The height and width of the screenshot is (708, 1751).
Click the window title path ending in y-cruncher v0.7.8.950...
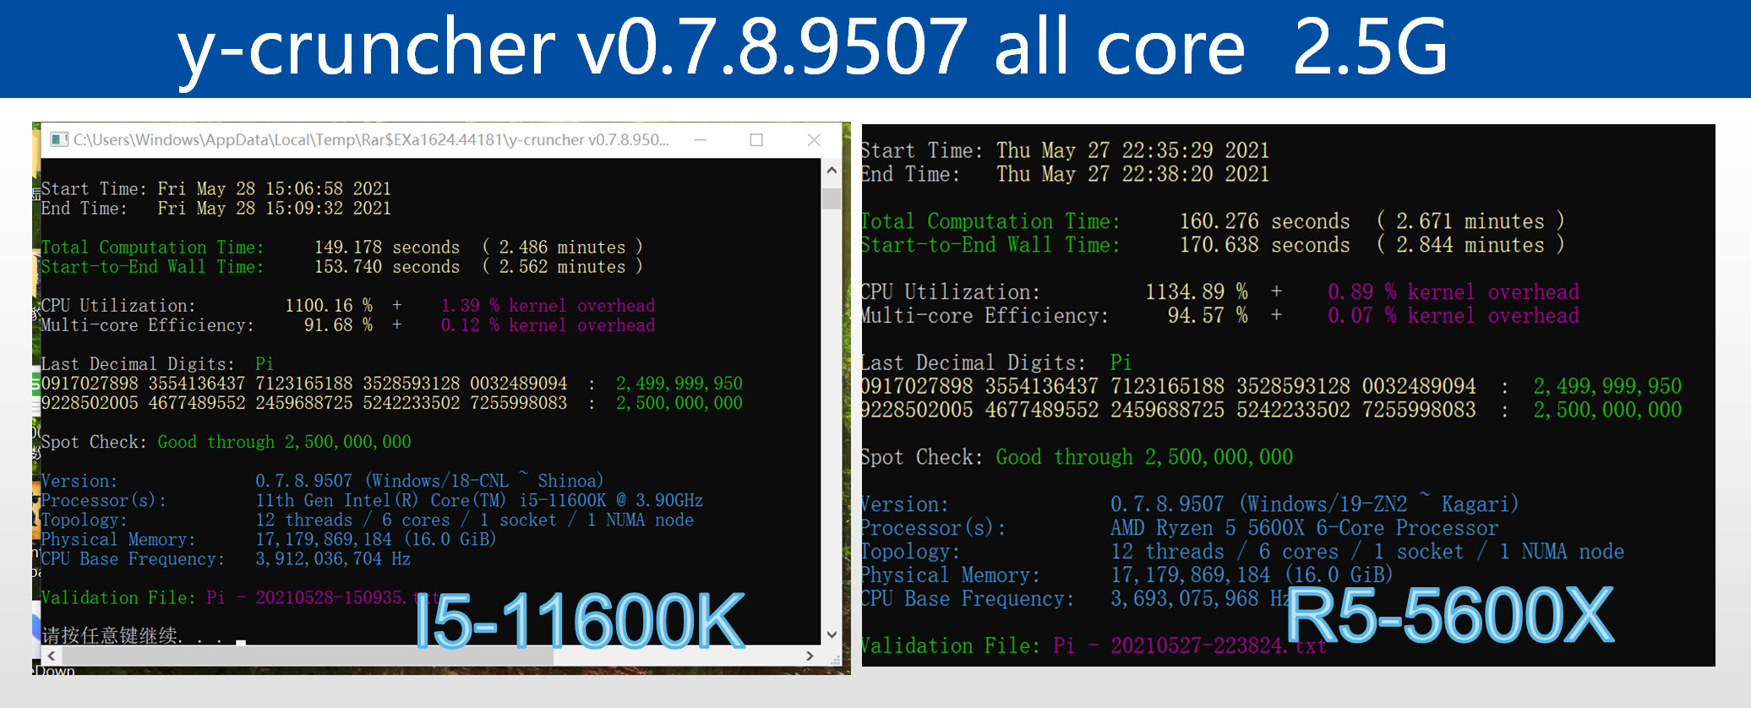pyautogui.click(x=371, y=140)
